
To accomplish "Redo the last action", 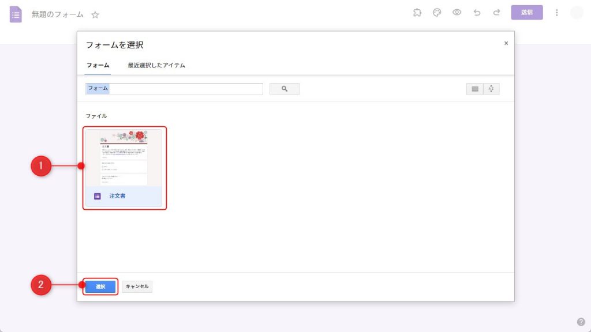I will [497, 13].
